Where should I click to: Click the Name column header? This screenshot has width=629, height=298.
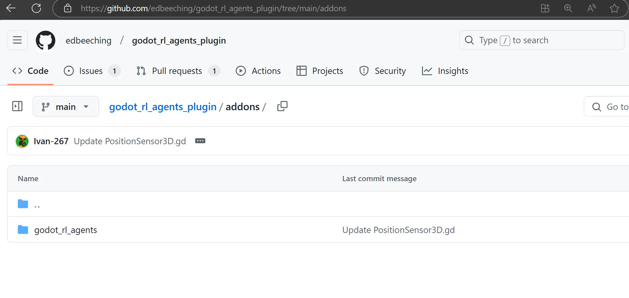(28, 179)
